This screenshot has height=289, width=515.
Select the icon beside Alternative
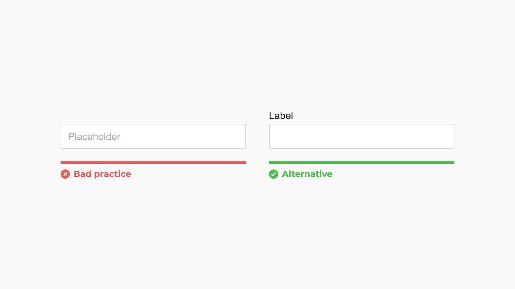point(273,174)
